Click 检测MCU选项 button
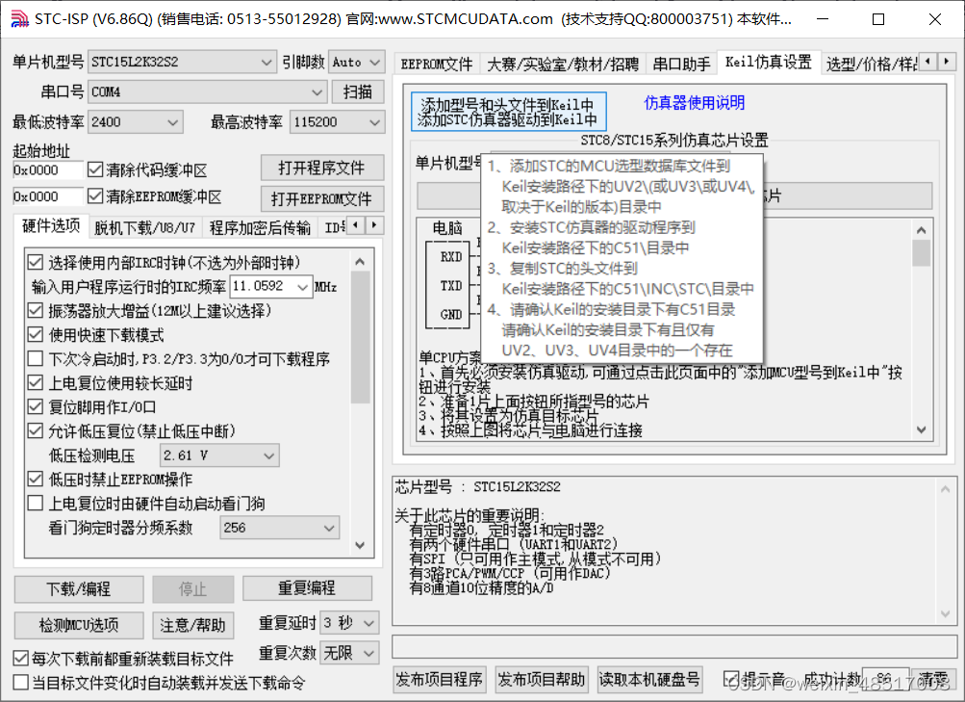 (x=79, y=625)
